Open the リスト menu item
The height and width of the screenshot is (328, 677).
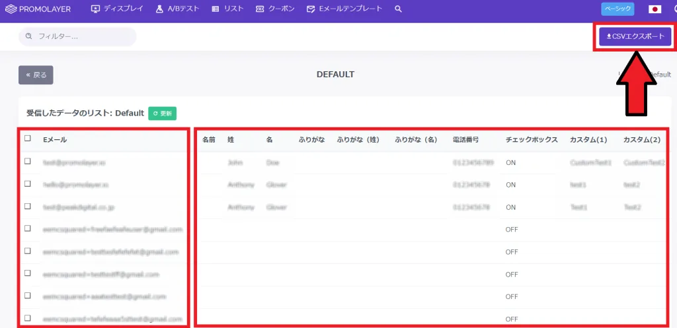(228, 9)
